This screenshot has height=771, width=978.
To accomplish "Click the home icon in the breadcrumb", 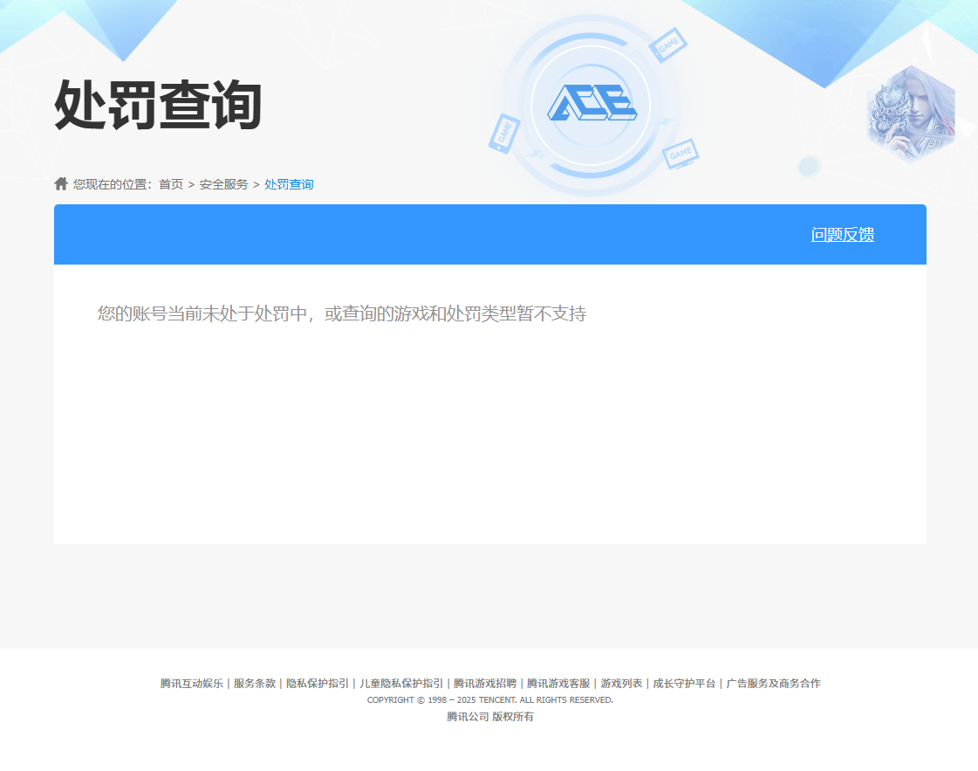I will pyautogui.click(x=60, y=182).
